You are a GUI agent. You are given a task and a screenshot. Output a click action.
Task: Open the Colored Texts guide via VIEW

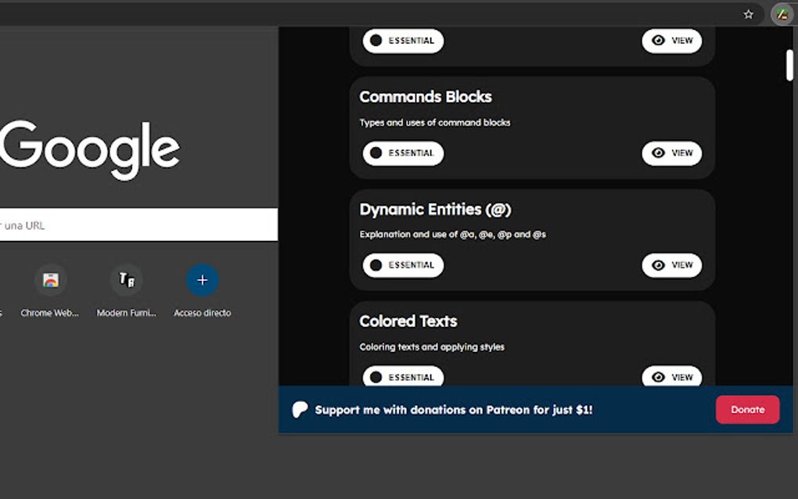coord(672,377)
